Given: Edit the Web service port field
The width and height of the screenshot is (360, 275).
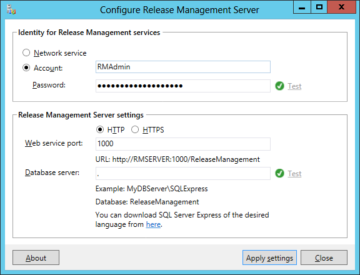Looking at the screenshot, I should click(183, 144).
